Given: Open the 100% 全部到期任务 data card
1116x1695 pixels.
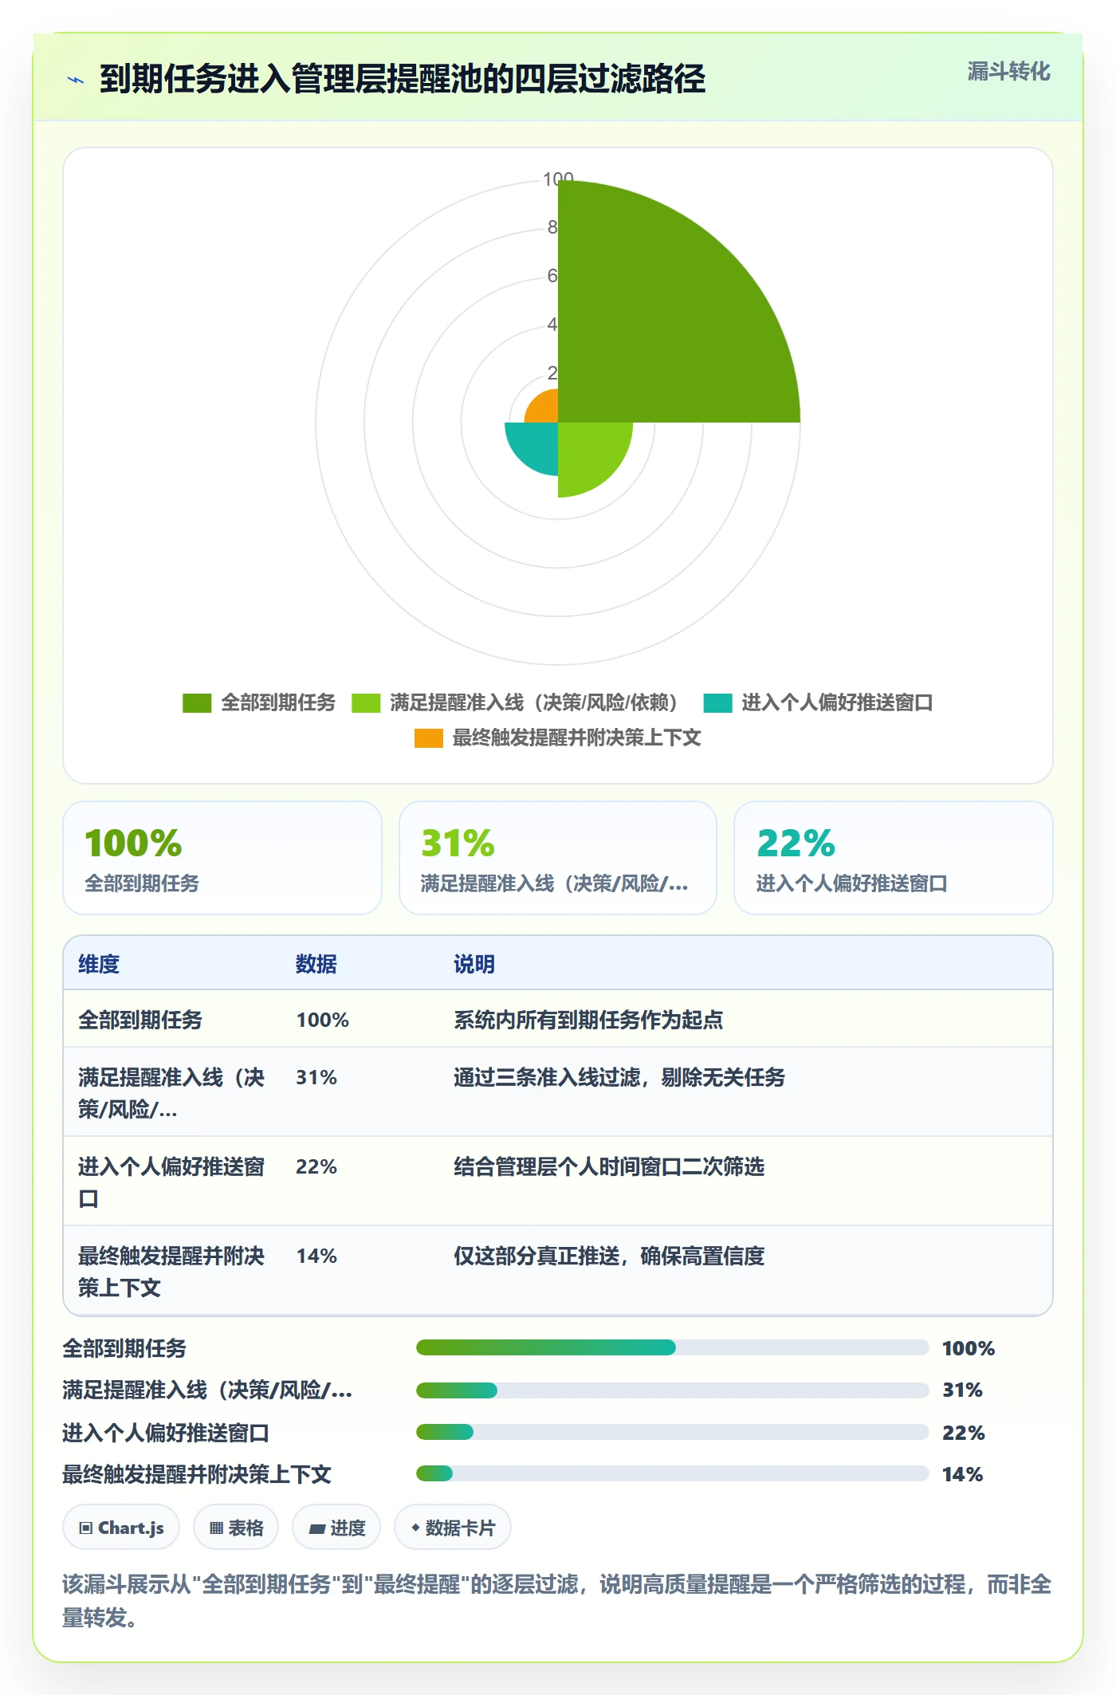Looking at the screenshot, I should coord(222,858).
